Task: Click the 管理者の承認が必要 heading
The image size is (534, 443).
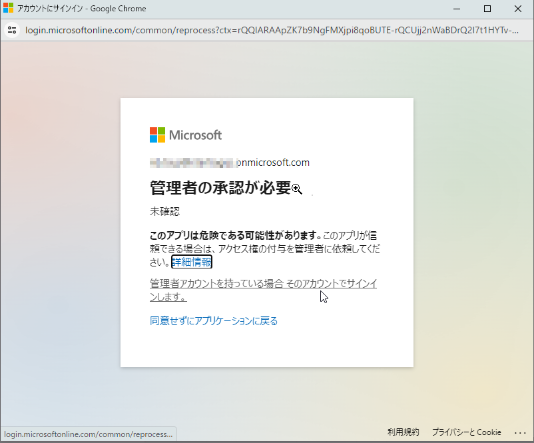Action: (220, 189)
